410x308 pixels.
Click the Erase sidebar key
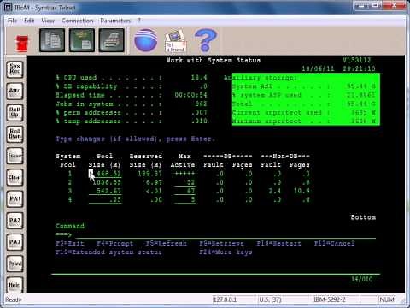pyautogui.click(x=15, y=156)
